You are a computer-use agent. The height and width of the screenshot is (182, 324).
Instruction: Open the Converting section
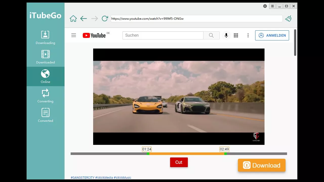click(x=45, y=96)
